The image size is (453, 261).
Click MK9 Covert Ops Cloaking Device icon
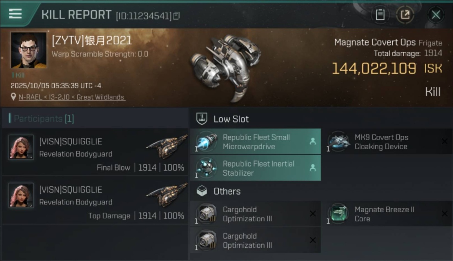(339, 142)
